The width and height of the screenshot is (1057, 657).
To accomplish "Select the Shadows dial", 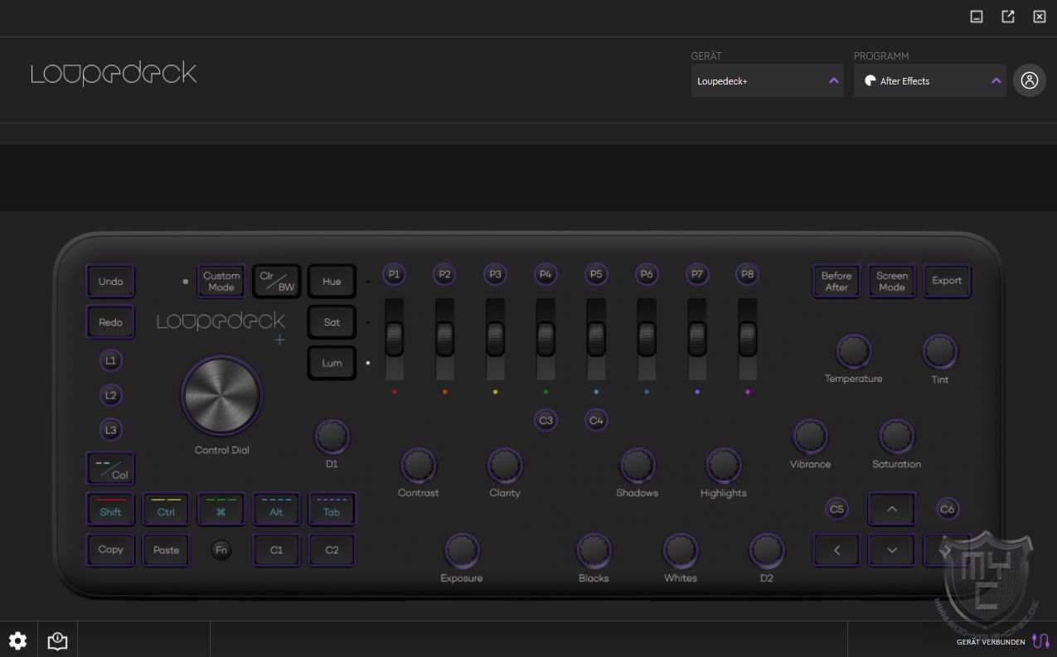I will click(x=637, y=466).
